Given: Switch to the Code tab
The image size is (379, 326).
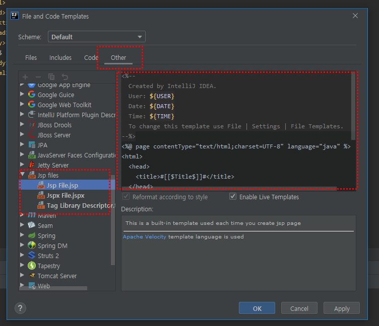Looking at the screenshot, I should pyautogui.click(x=91, y=58).
